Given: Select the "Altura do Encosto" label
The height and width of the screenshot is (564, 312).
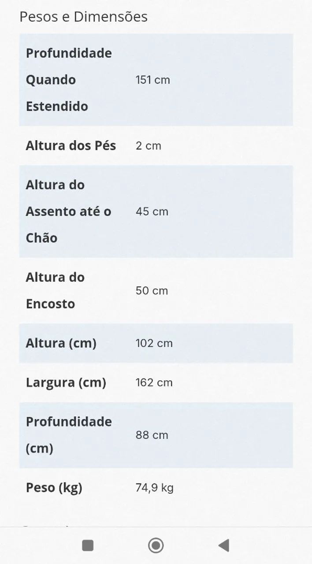Looking at the screenshot, I should click(55, 290).
